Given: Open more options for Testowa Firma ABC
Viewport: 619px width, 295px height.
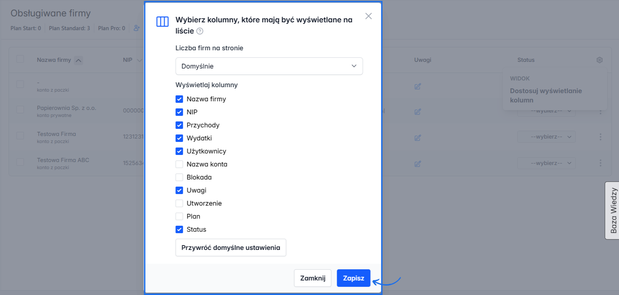Looking at the screenshot, I should click(x=600, y=163).
